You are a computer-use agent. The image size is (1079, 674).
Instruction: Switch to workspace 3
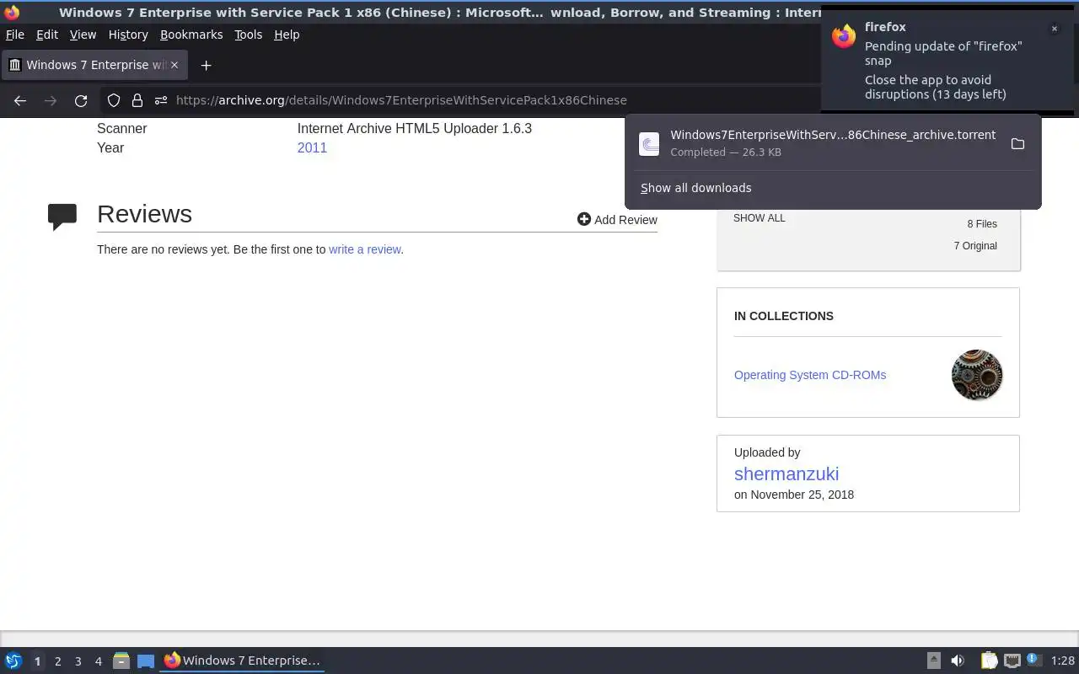pos(78,661)
